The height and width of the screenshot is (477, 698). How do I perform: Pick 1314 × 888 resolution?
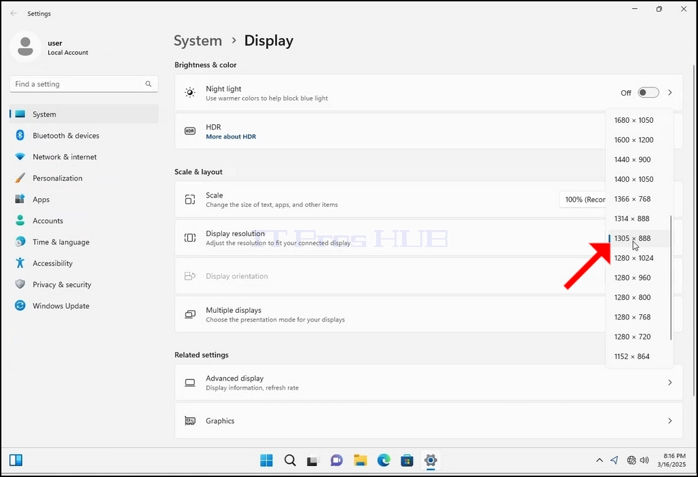(x=639, y=218)
